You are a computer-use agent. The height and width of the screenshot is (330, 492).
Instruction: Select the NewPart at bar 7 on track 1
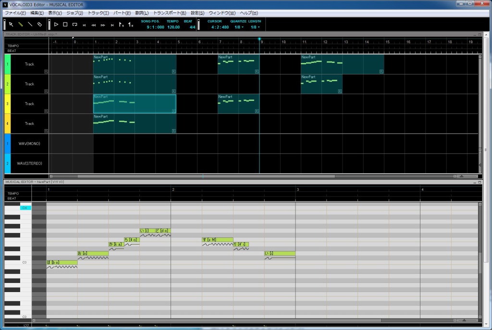238,64
